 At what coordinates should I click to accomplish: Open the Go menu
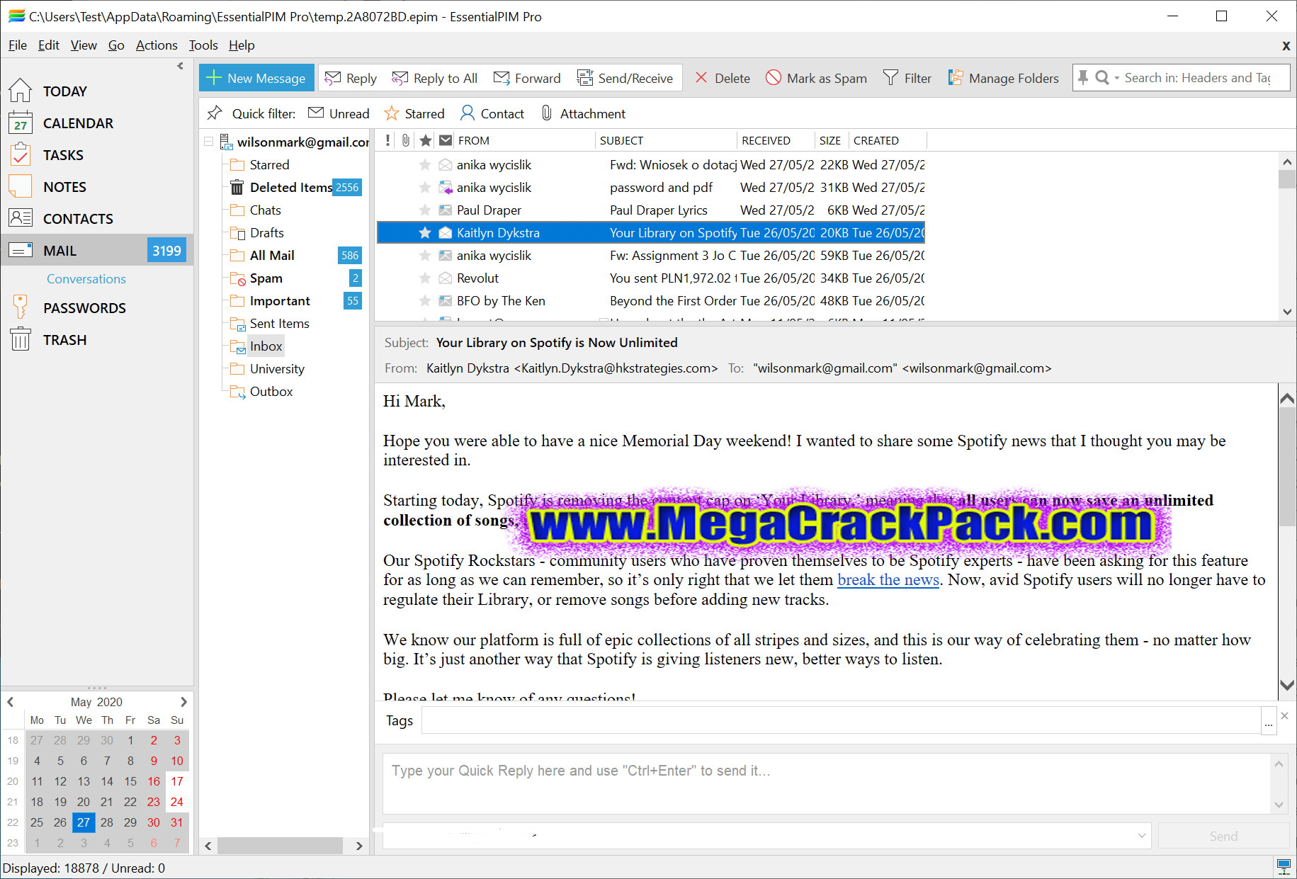click(116, 45)
